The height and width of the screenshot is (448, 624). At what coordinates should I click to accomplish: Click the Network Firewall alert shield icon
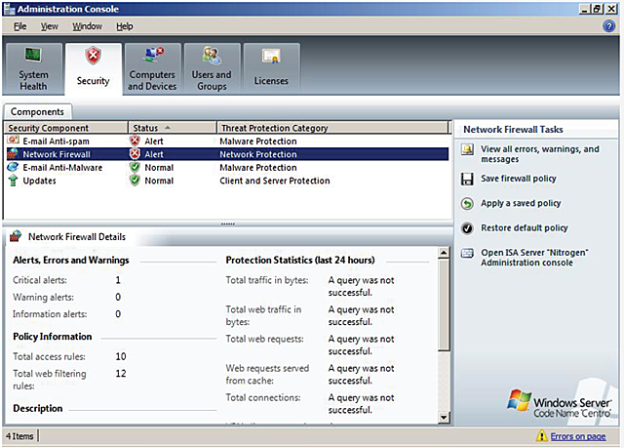(x=135, y=153)
